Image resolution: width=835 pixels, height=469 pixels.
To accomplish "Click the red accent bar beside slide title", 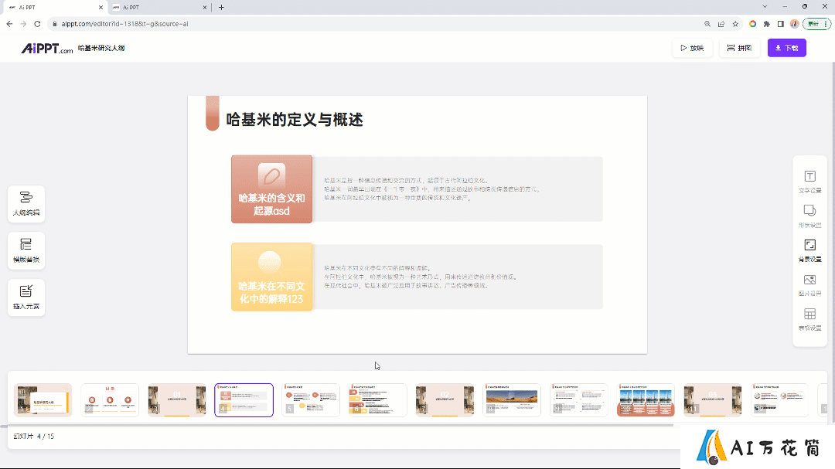I will pos(213,114).
